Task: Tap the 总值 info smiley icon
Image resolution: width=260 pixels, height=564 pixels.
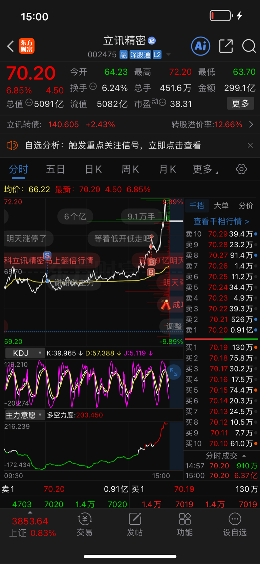Action: pos(29,102)
